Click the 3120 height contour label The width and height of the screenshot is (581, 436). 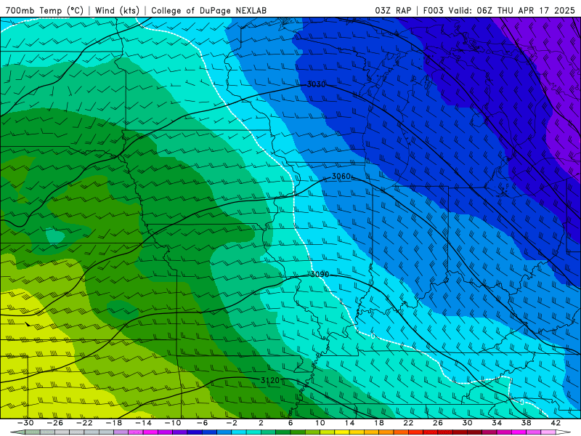coord(270,380)
